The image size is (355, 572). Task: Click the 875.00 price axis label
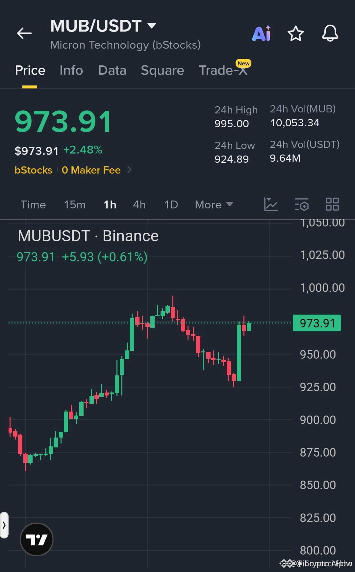pos(318,452)
